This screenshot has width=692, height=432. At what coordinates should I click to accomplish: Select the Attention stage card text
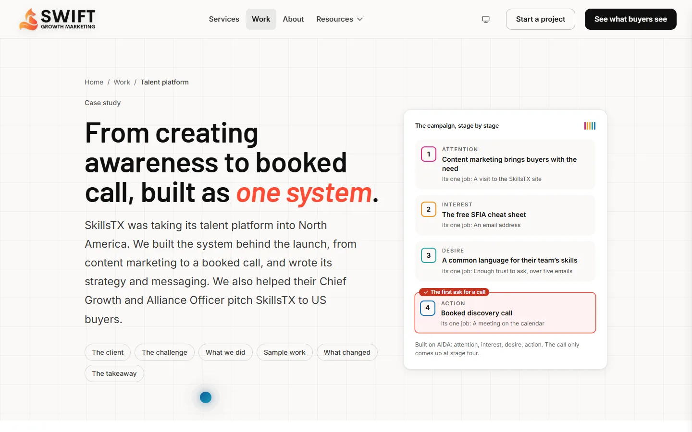pos(509,164)
